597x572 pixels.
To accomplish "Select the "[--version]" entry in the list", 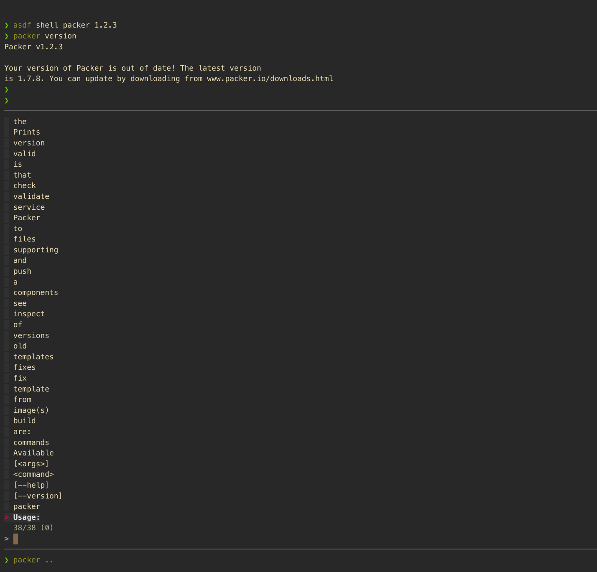I will [38, 496].
